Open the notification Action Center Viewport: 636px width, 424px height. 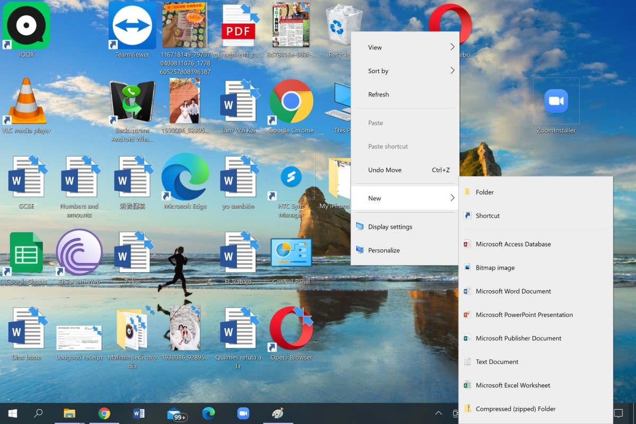pos(618,413)
